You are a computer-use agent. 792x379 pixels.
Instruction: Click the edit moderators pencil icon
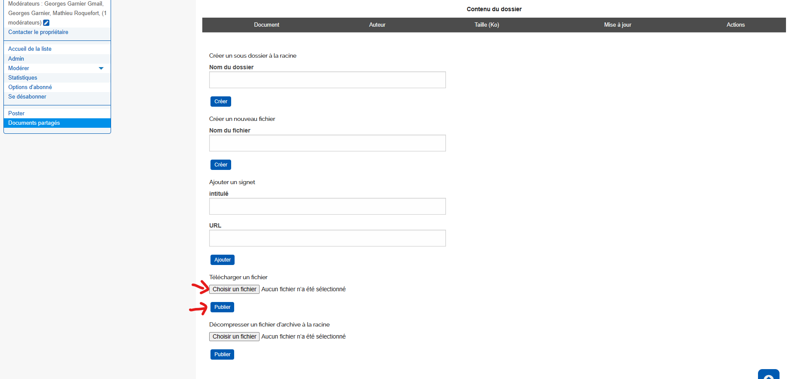(x=46, y=23)
